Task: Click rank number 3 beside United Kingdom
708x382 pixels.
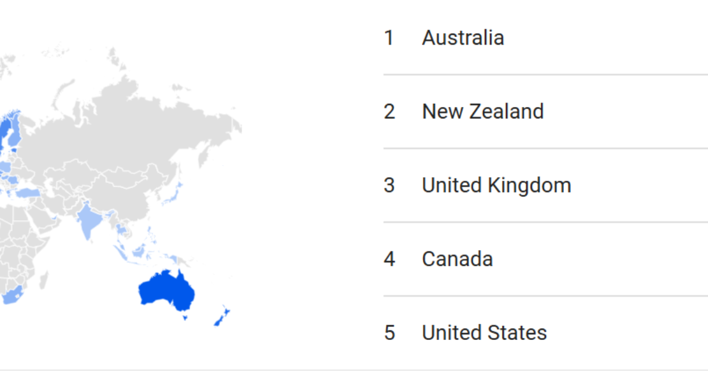Action: point(389,185)
